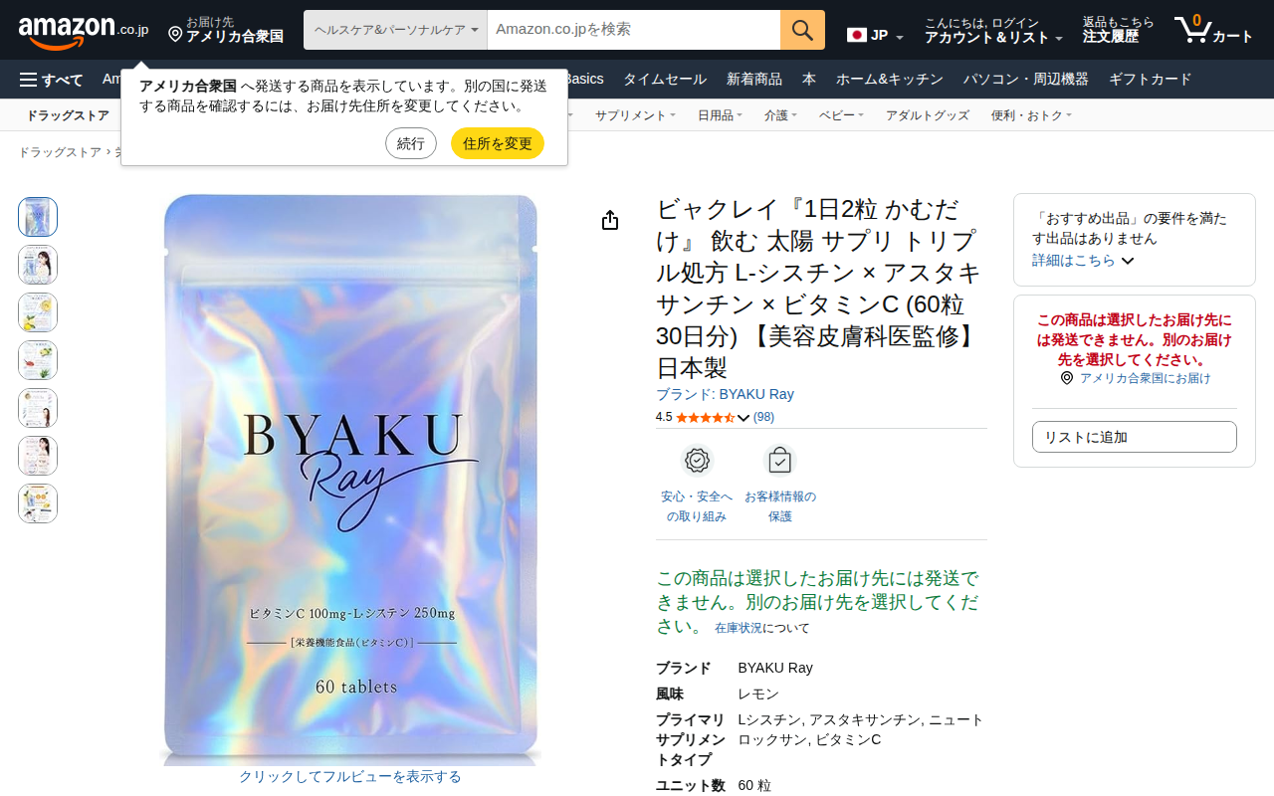
Task: Add item with リストに追加 button
Action: tap(1135, 437)
